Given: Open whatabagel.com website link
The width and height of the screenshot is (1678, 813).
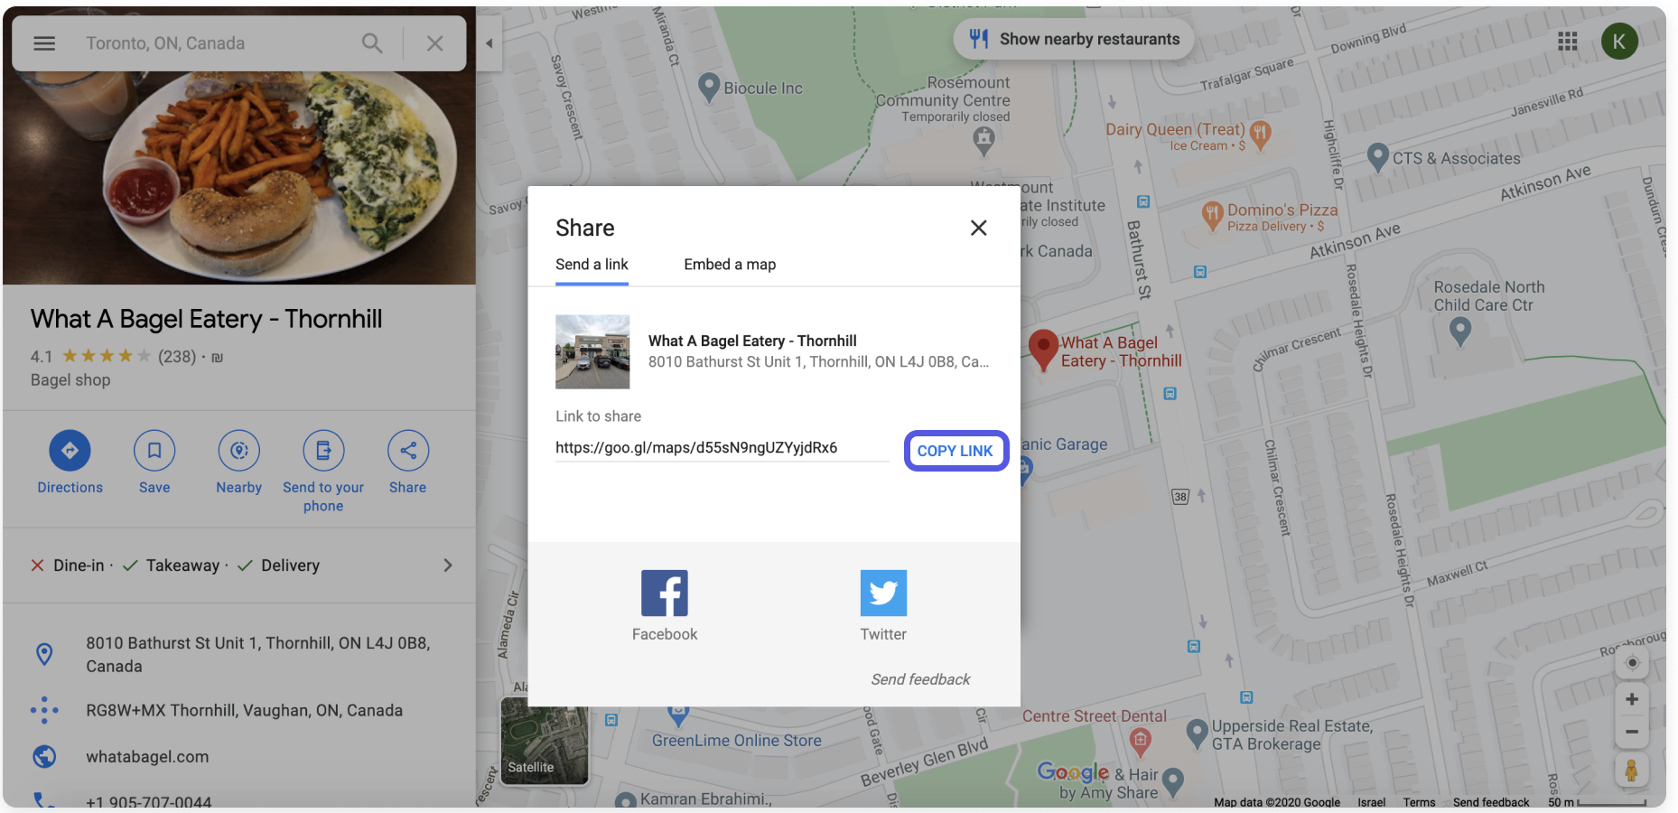Looking at the screenshot, I should coord(147,757).
